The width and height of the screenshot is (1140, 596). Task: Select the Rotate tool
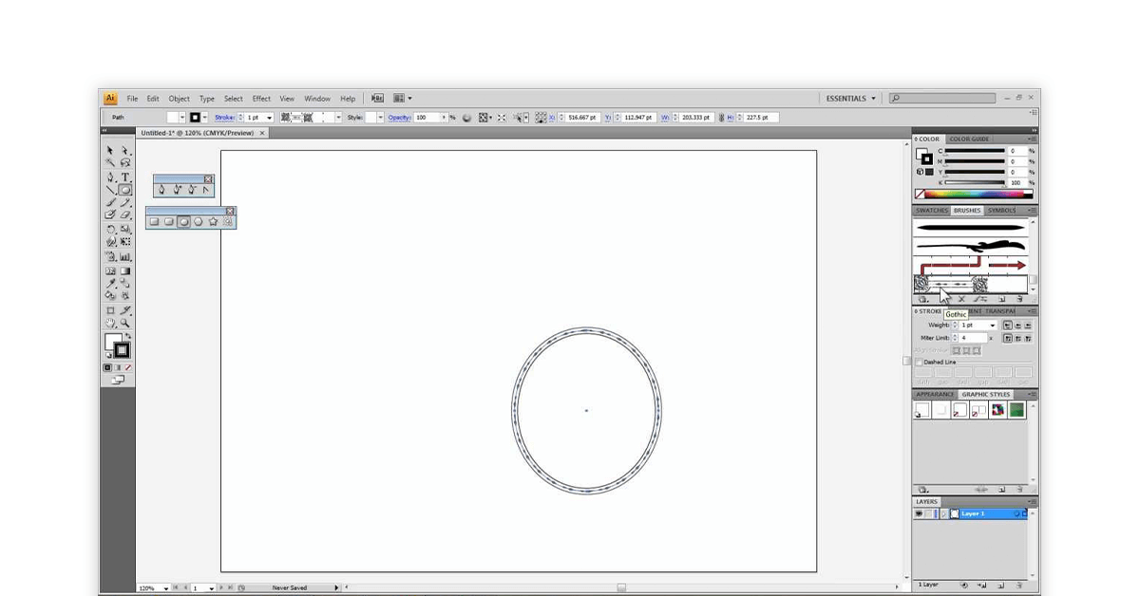point(109,229)
